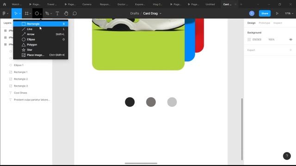
Task: Open the Help question mark button
Action: (287, 156)
